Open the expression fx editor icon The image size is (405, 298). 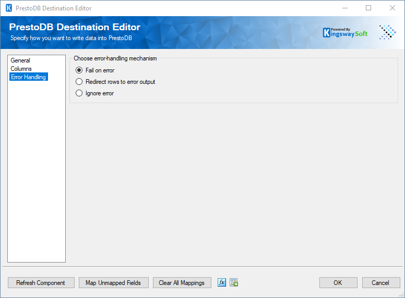(222, 282)
